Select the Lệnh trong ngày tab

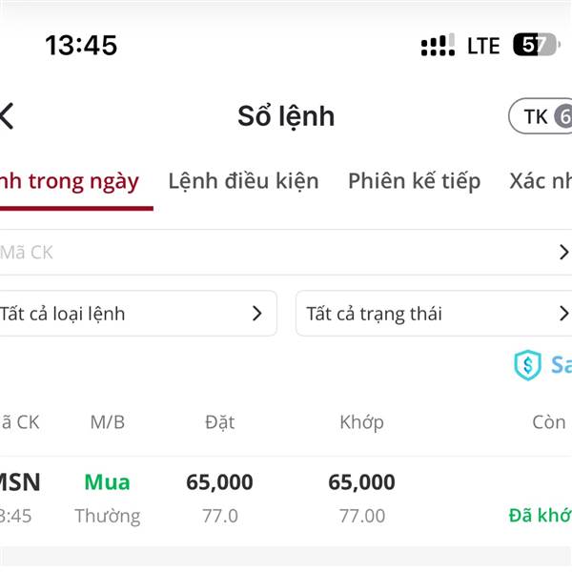tap(70, 182)
